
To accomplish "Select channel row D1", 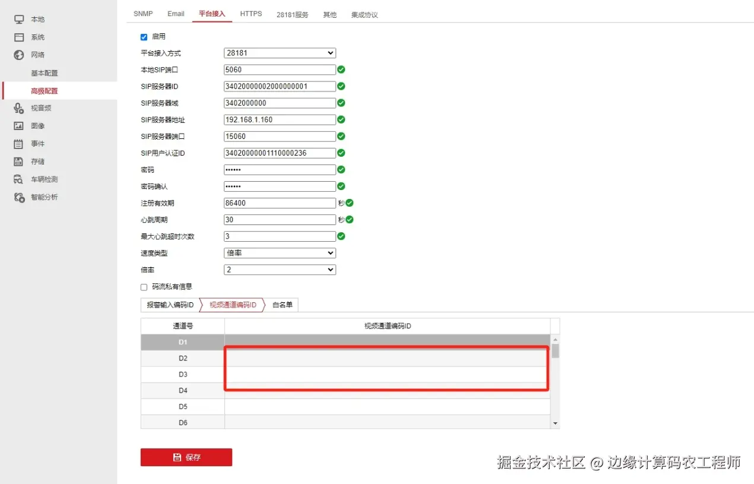I will tap(346, 342).
